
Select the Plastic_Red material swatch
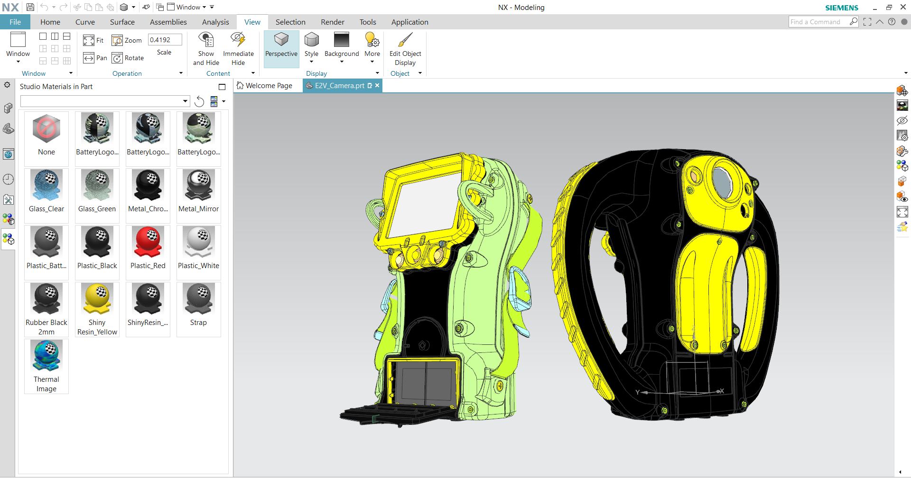coord(148,247)
